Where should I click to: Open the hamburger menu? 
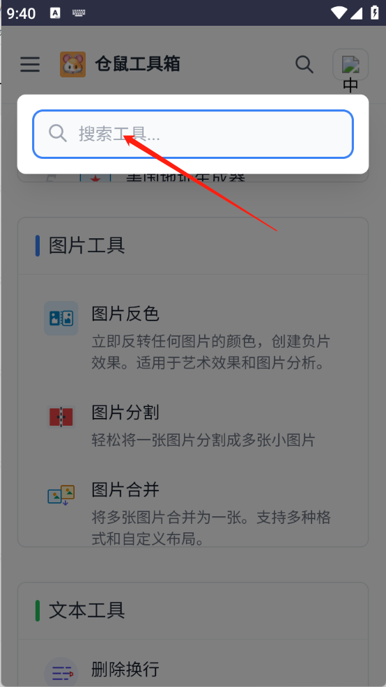tap(30, 64)
